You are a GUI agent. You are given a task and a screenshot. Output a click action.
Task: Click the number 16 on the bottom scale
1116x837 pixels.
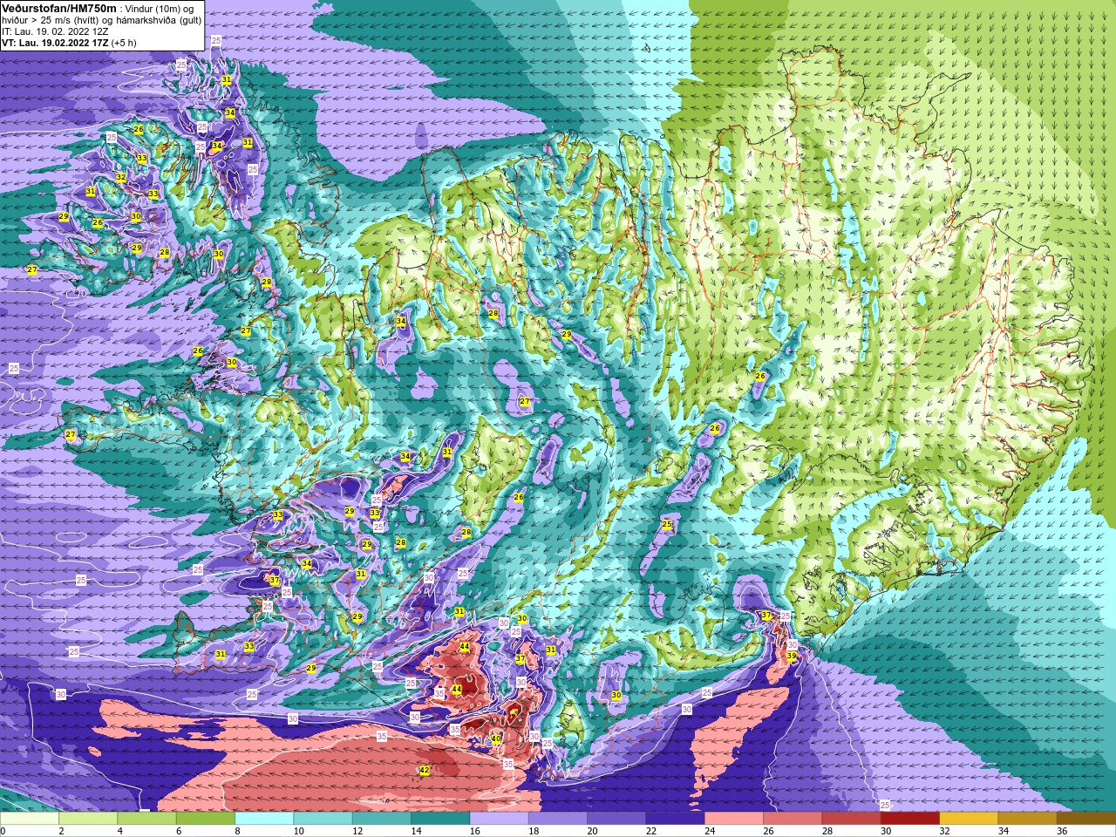[x=475, y=831]
